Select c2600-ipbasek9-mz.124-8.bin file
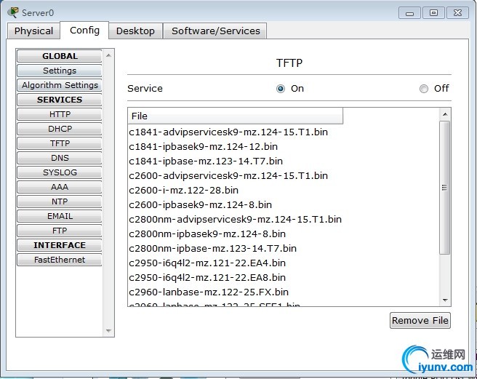 200,205
